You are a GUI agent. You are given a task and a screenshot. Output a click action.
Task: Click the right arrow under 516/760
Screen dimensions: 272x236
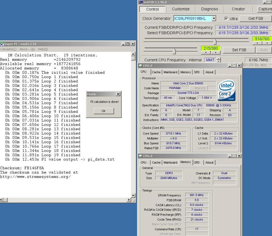tap(267, 43)
